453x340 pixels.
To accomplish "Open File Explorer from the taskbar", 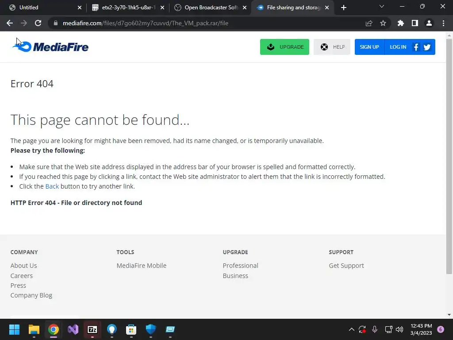I will (x=34, y=329).
